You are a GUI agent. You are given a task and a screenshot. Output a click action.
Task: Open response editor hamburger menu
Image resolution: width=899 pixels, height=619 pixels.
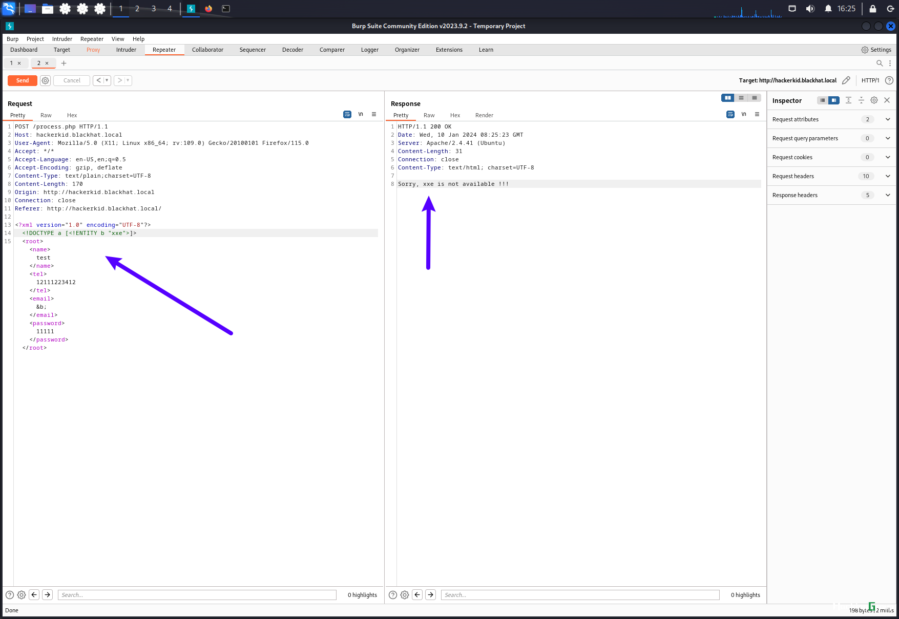tap(757, 114)
